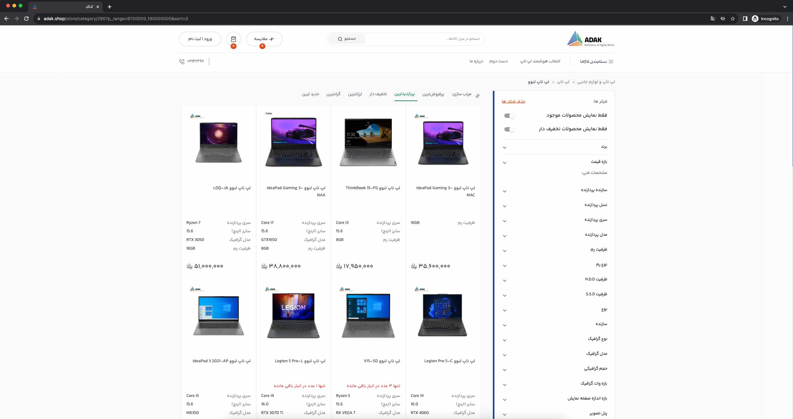The width and height of the screenshot is (793, 419).
Task: Sort by پرفروش‌ترین (best selling)
Action: 433,94
